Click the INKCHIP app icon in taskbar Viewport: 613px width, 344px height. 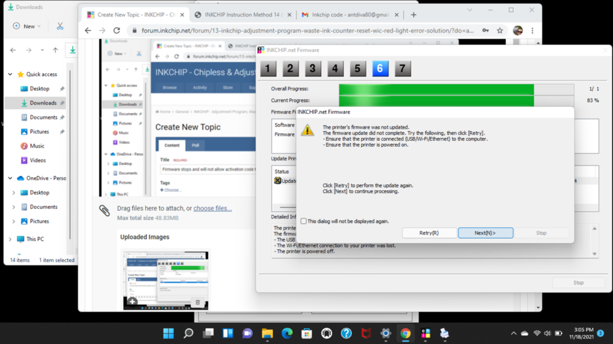425,334
